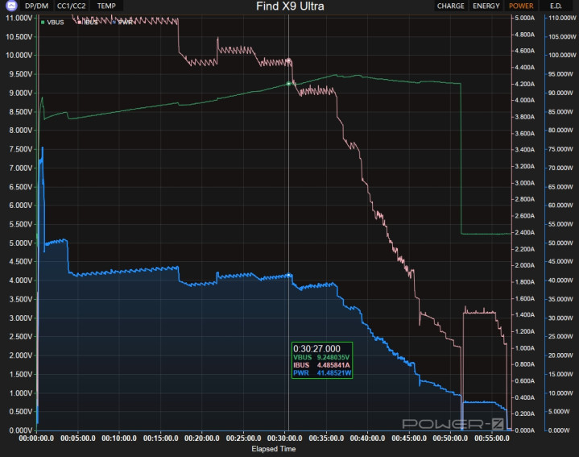Click the 00:45:00.0 time axis tick

(409, 438)
